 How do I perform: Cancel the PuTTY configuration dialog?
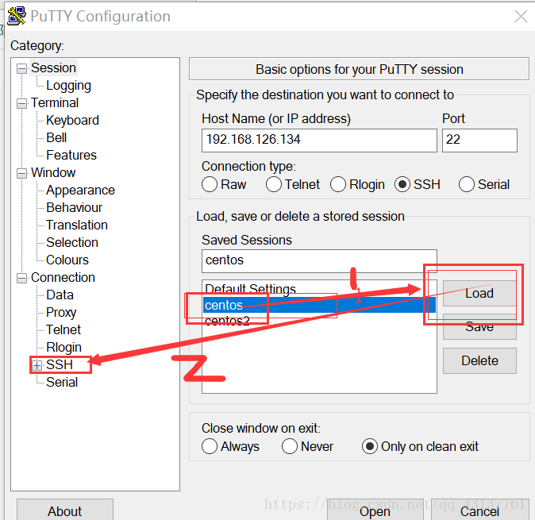pyautogui.click(x=479, y=510)
